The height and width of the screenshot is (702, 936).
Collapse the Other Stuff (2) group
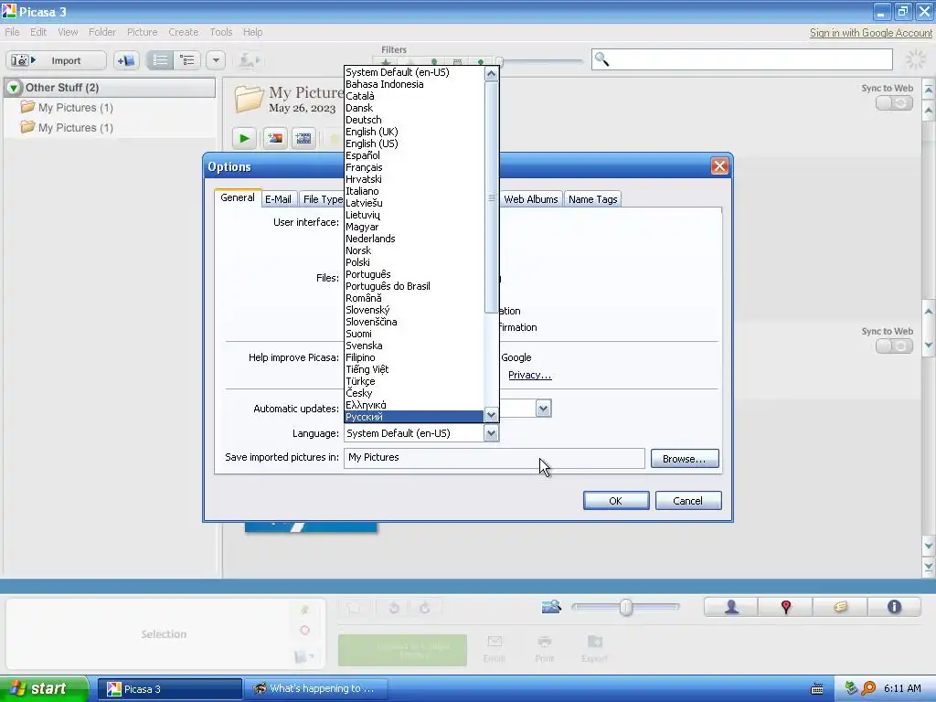coord(14,89)
